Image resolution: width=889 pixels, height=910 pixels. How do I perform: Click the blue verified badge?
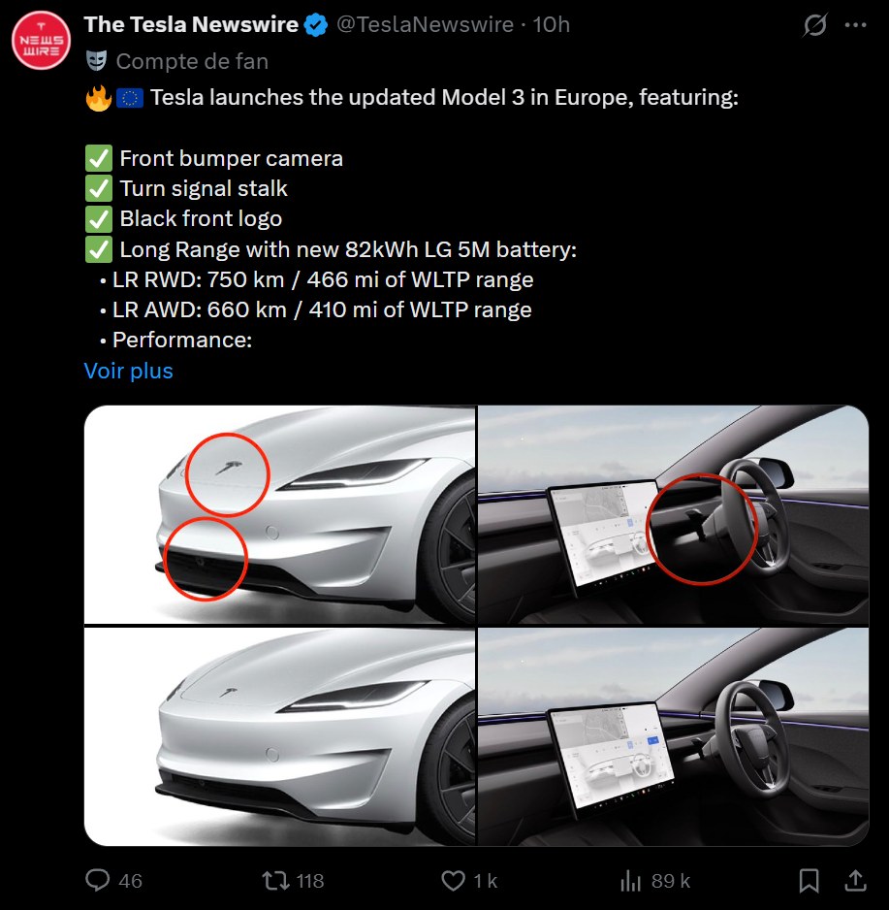pyautogui.click(x=316, y=25)
